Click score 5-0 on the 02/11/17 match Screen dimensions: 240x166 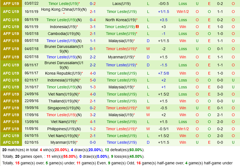coord(93,80)
